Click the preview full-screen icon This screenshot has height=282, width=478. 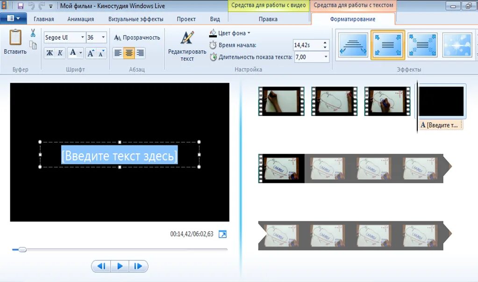[222, 234]
